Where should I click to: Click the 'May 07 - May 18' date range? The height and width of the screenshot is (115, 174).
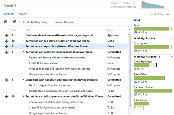point(122,3)
